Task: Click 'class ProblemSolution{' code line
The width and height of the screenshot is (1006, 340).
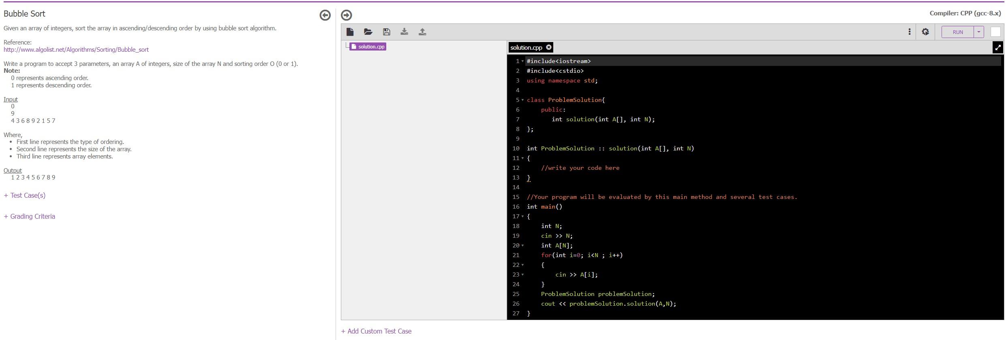Action: pyautogui.click(x=565, y=100)
